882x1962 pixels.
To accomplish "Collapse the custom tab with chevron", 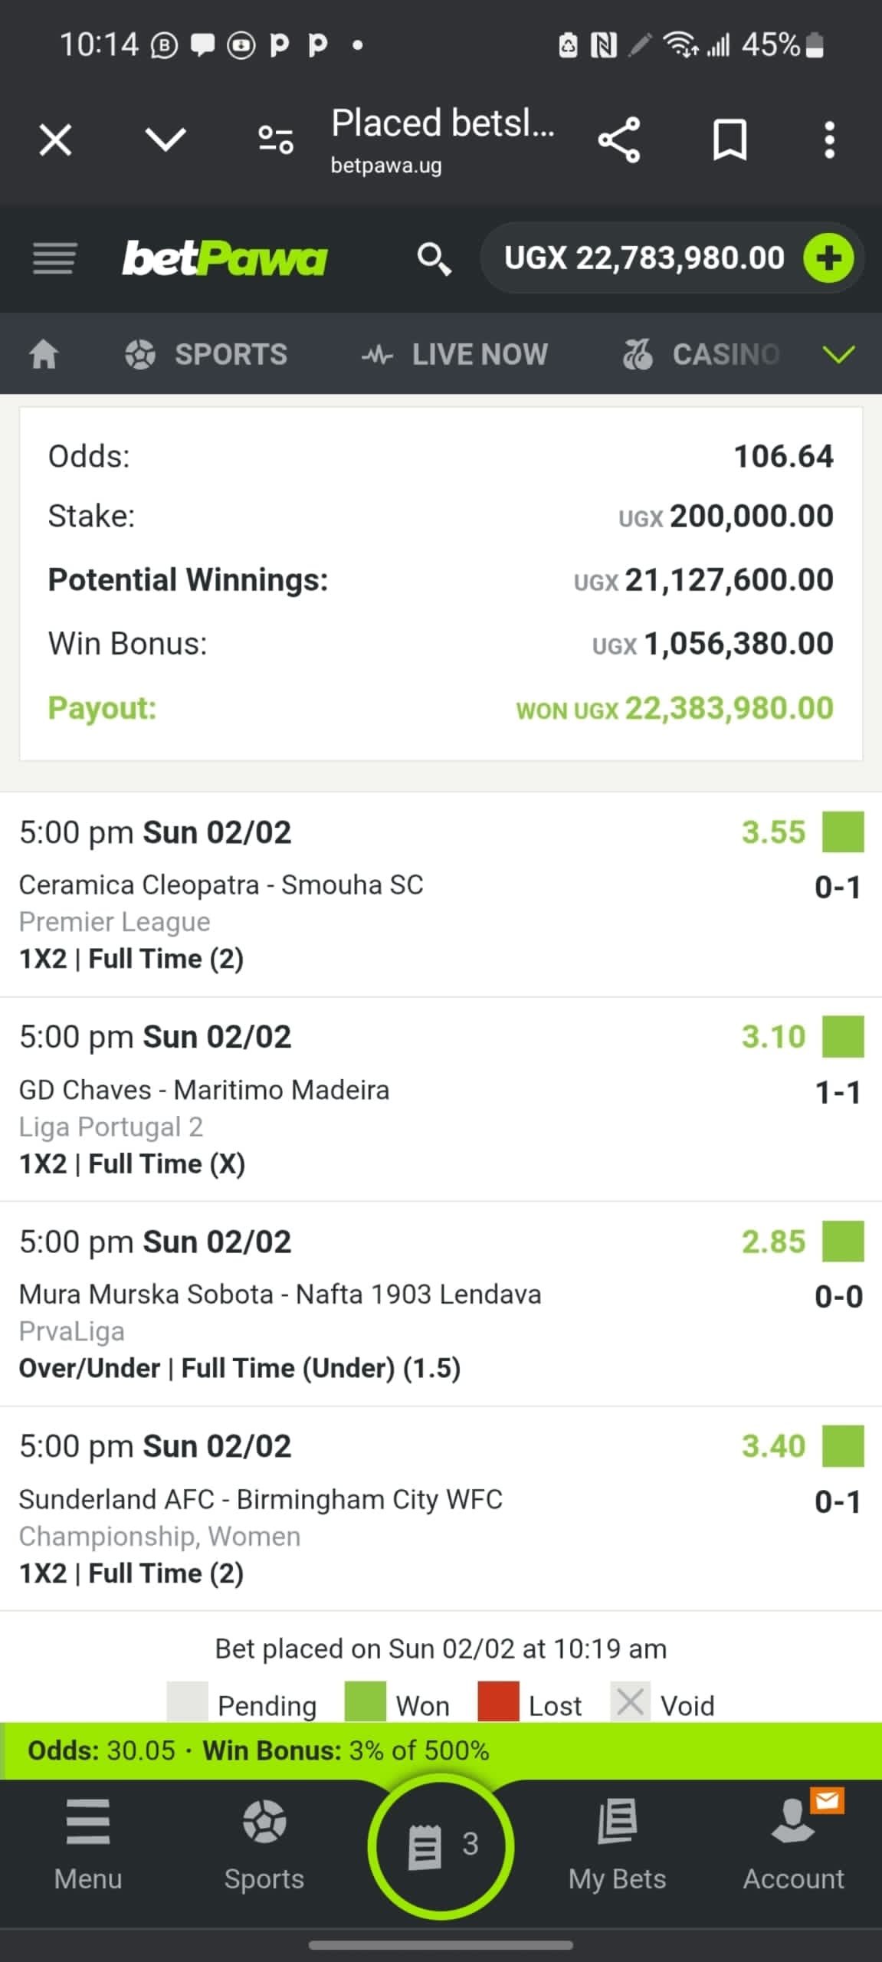I will point(166,140).
